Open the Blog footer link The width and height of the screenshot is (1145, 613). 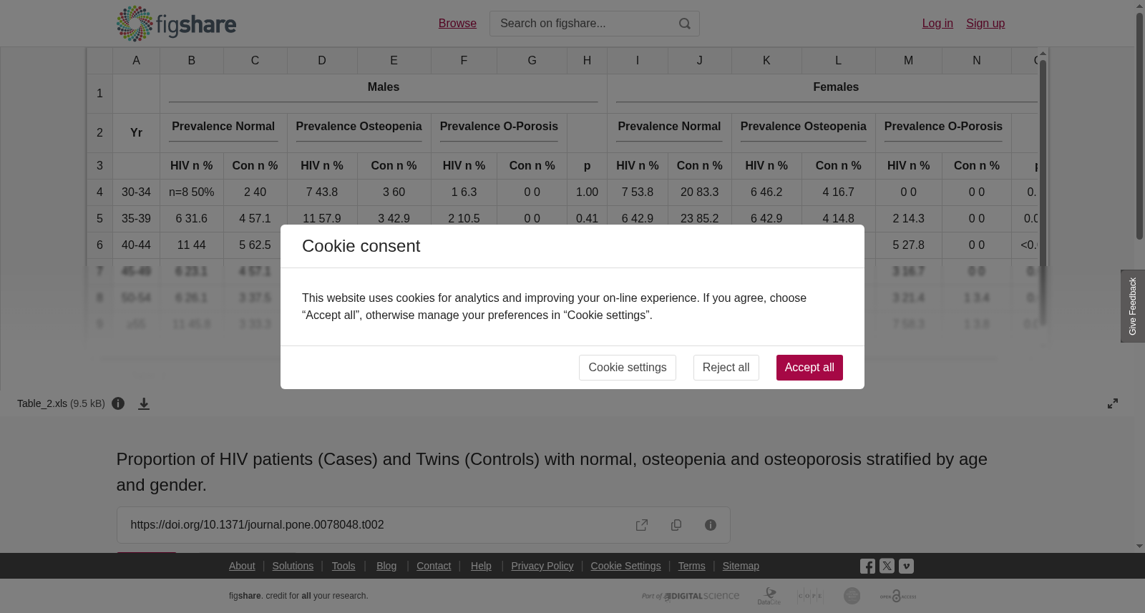386,566
